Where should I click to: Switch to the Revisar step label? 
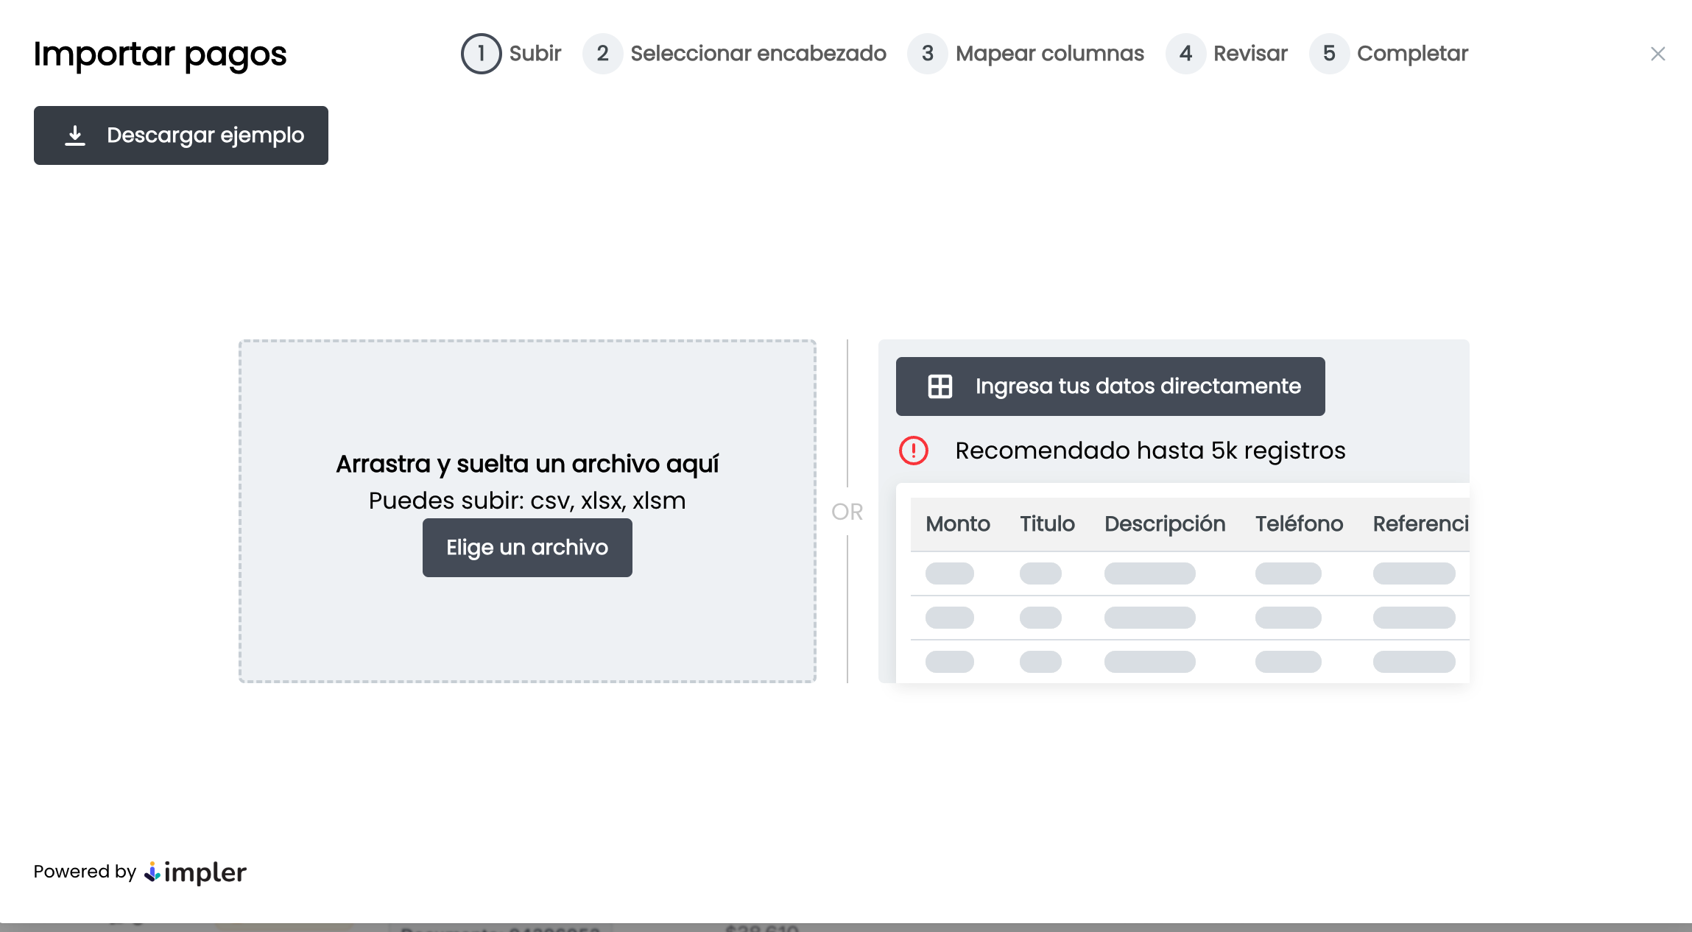(x=1249, y=53)
